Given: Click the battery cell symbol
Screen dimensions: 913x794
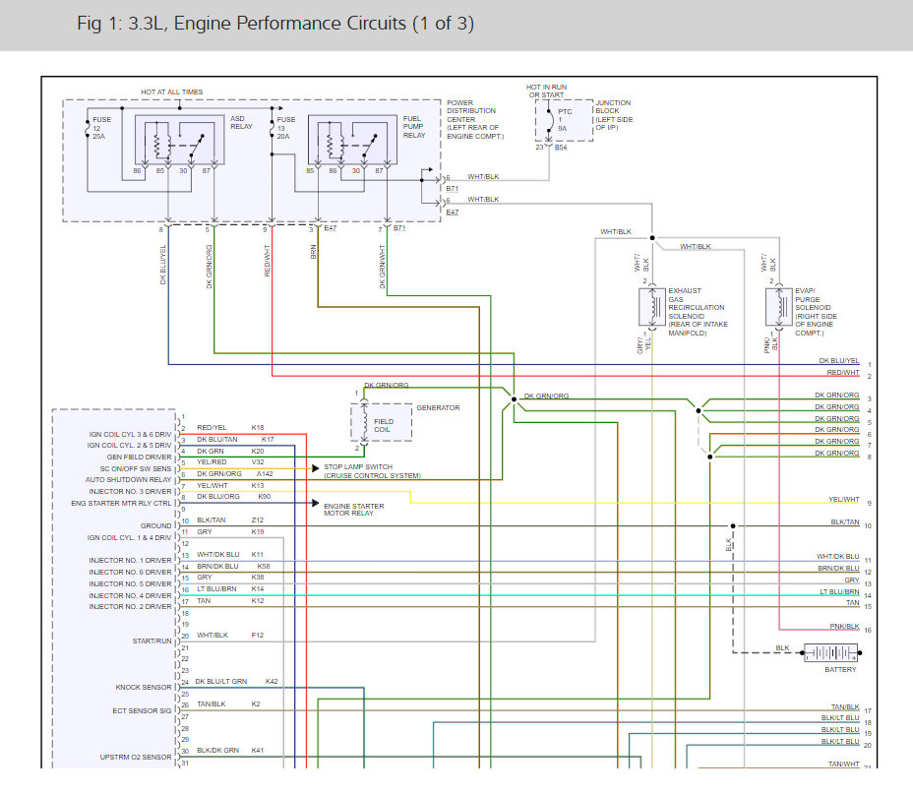Looking at the screenshot, I should click(830, 652).
